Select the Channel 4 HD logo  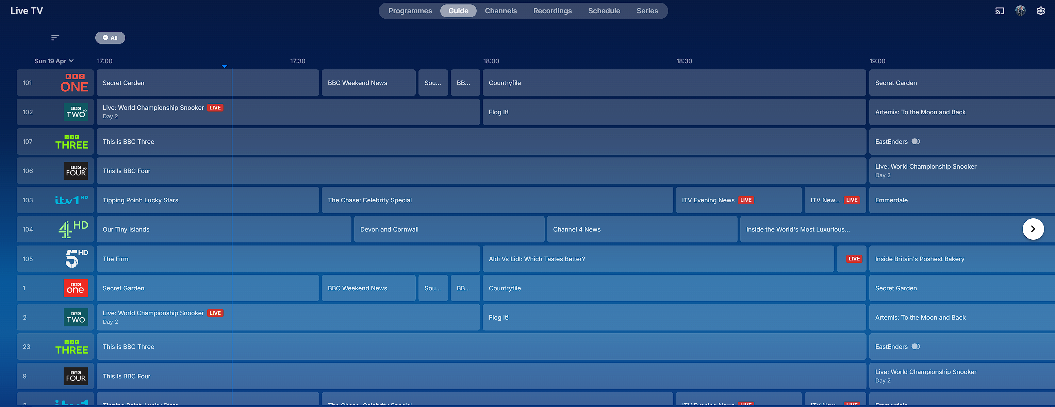tap(73, 229)
